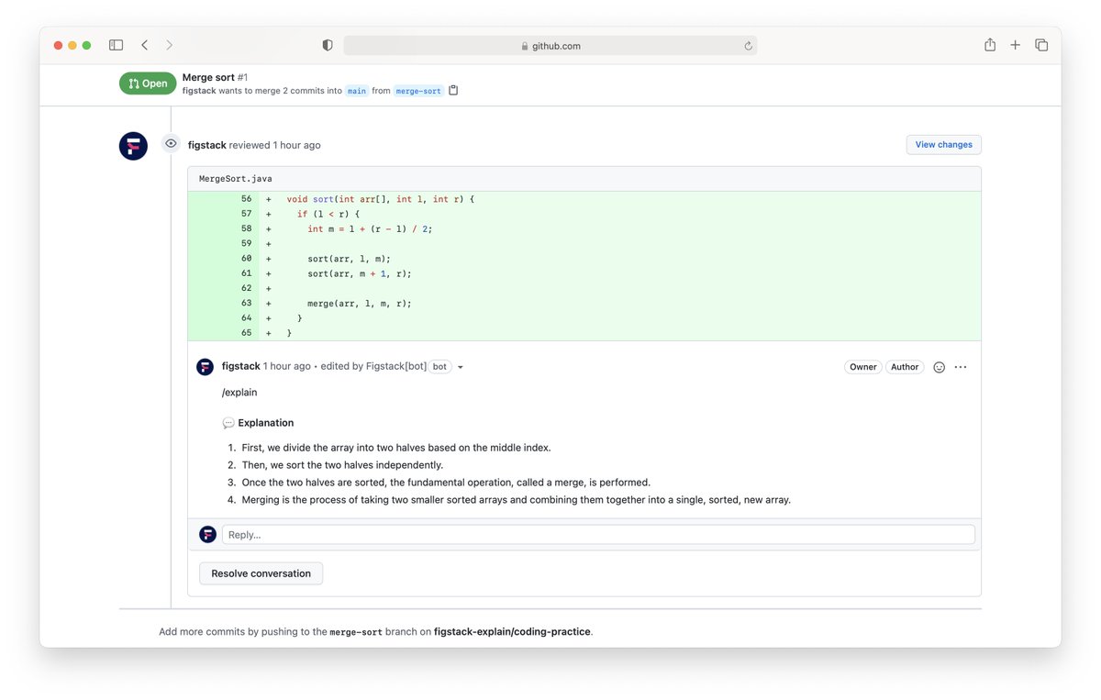Open the main branch link
1101x700 pixels.
(x=357, y=91)
